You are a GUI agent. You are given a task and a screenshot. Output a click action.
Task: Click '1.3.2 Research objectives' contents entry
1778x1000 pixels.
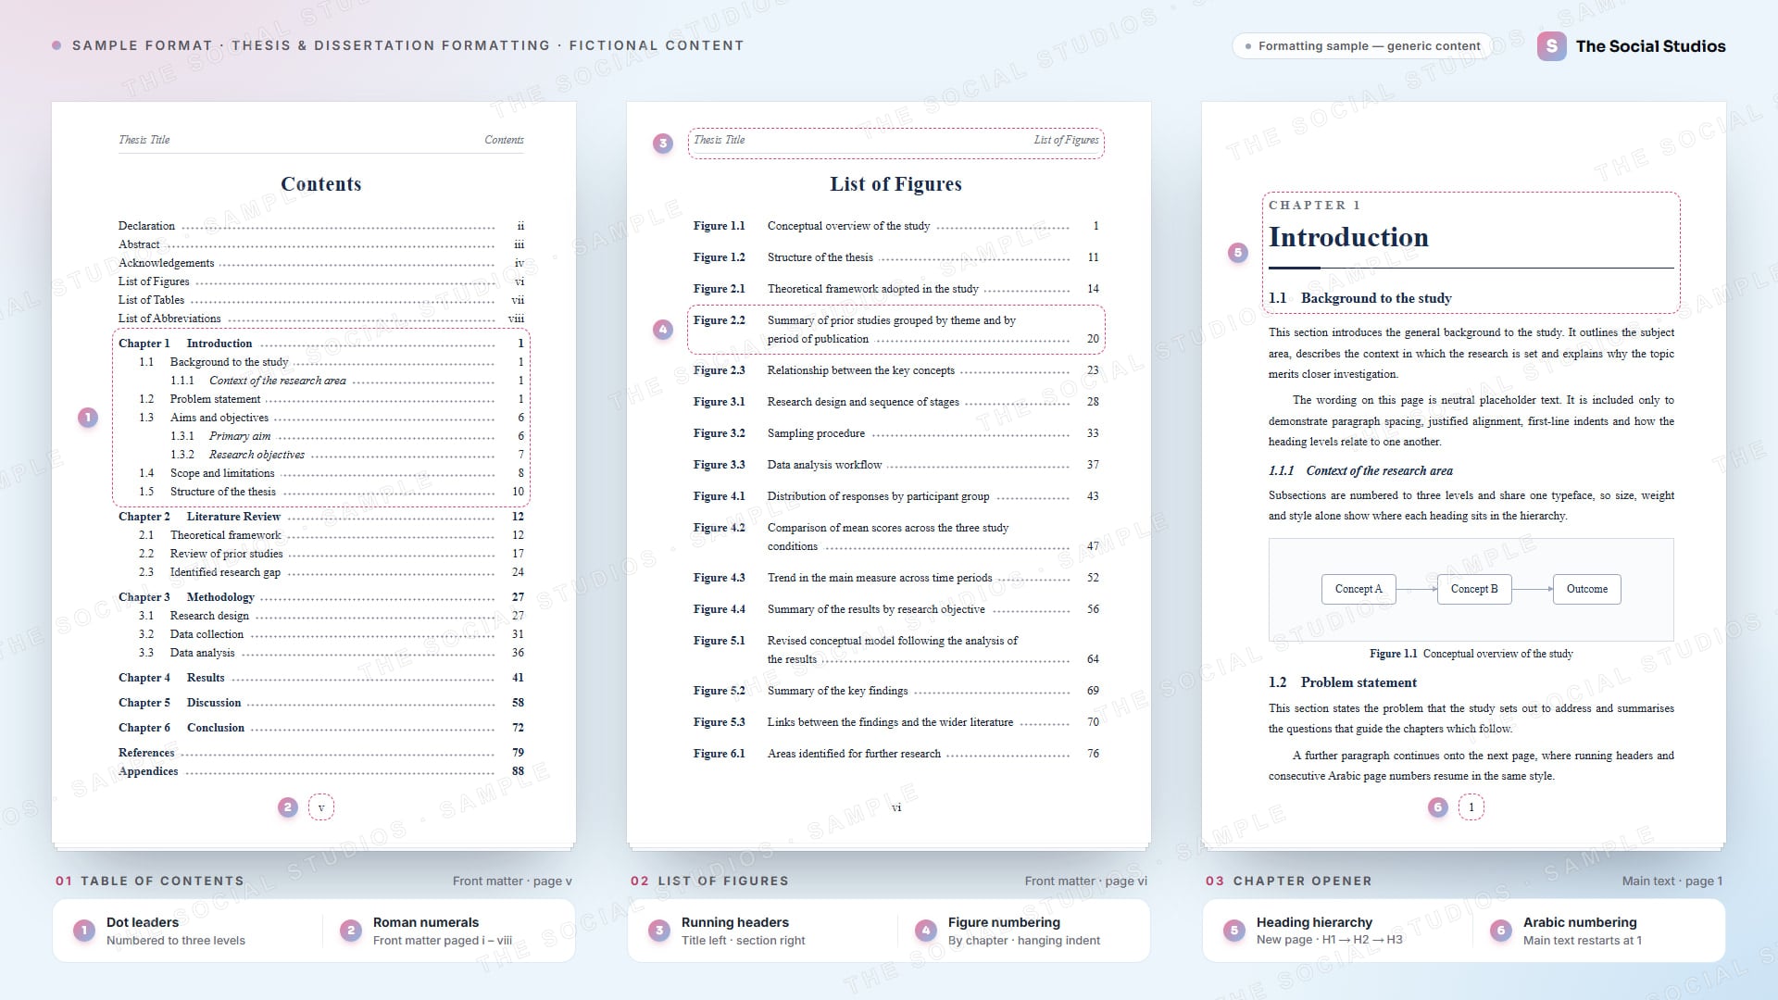[347, 455]
